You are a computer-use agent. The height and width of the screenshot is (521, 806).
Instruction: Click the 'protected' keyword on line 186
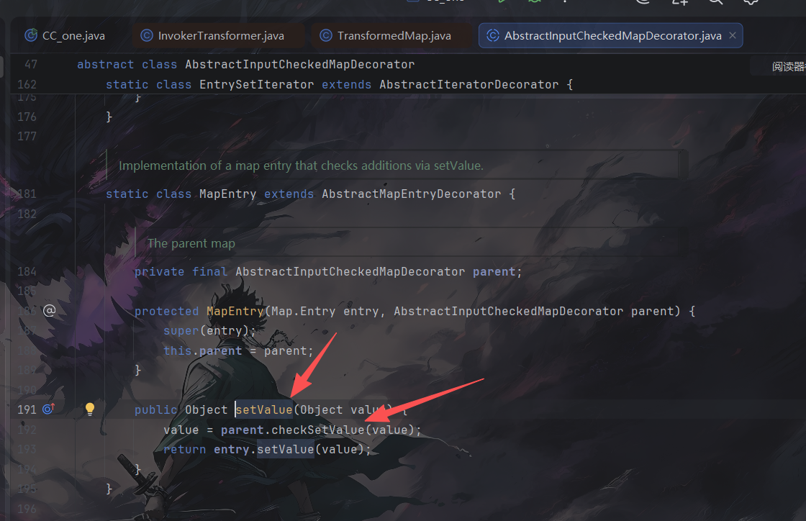(x=166, y=311)
